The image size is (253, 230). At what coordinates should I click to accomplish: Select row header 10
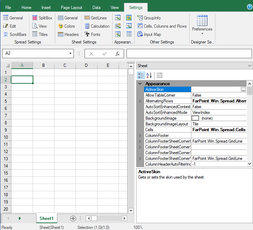[x=6, y=137]
